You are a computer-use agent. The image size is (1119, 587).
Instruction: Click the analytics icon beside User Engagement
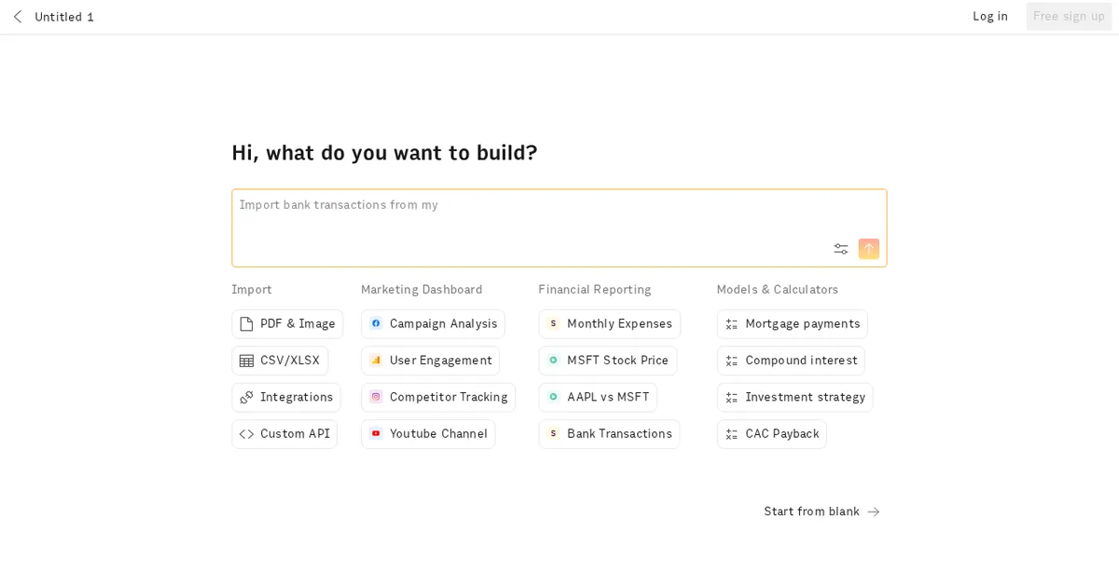coord(376,360)
